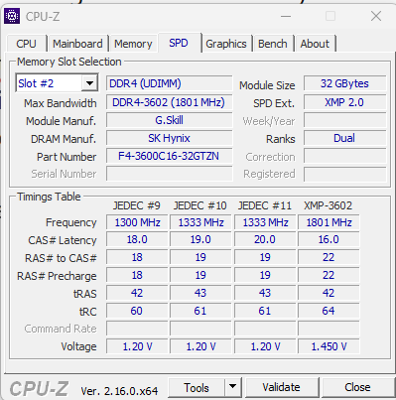Image resolution: width=396 pixels, height=400 pixels.
Task: Select the G.Skill module manufacturer value
Action: click(x=170, y=120)
